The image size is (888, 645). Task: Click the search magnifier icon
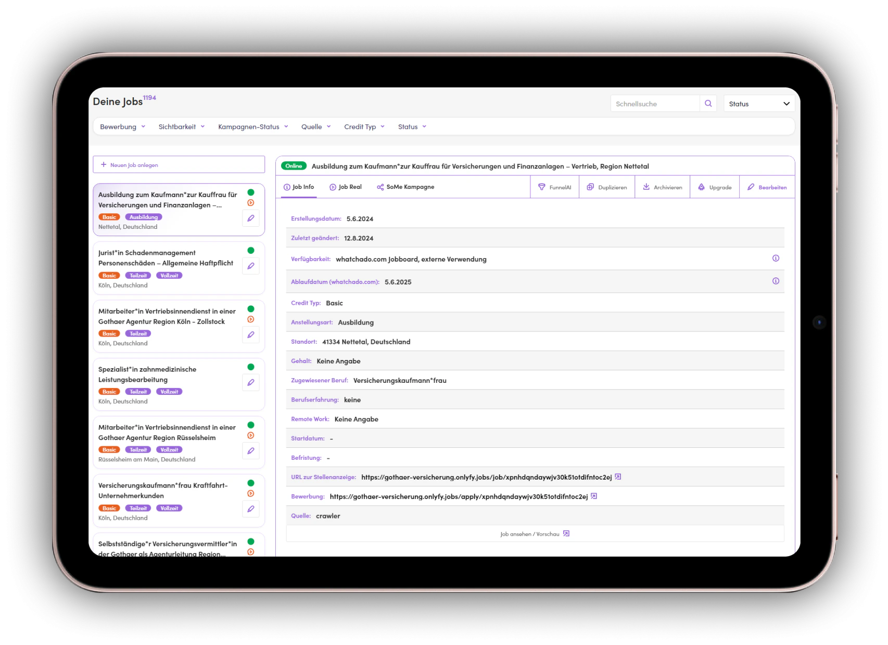pos(708,104)
